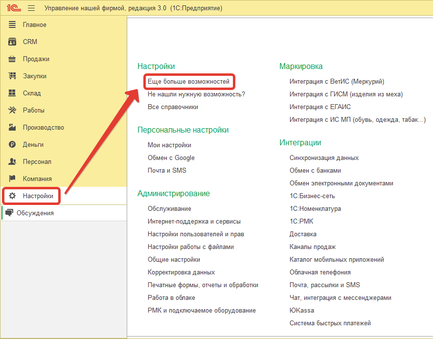This screenshot has height=339, width=433.
Task: Go to the Закупки section
Action: (35, 76)
